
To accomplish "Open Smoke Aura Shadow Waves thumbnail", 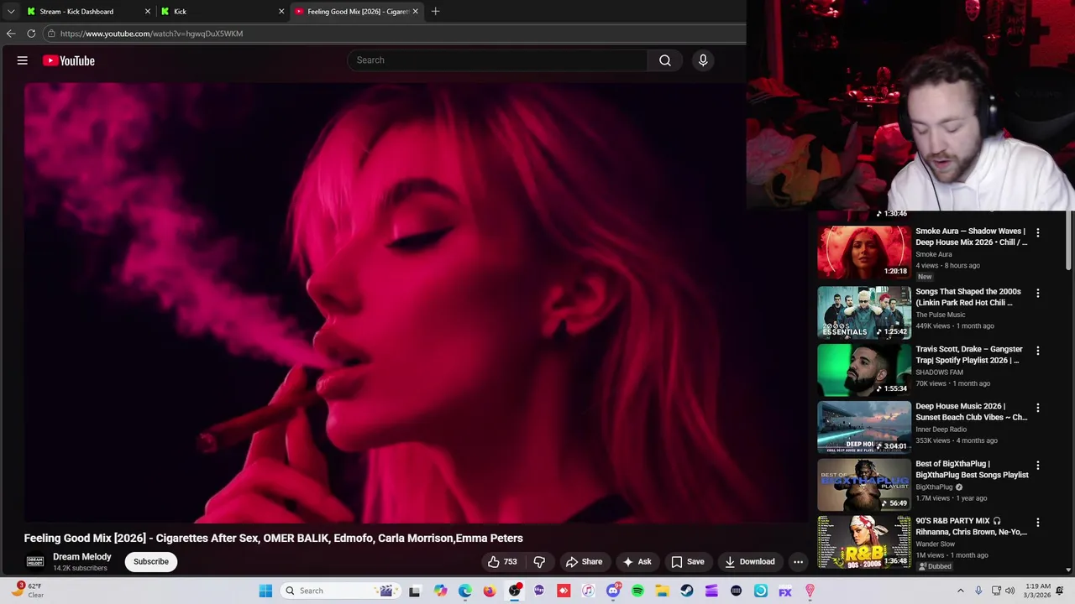I will point(864,252).
